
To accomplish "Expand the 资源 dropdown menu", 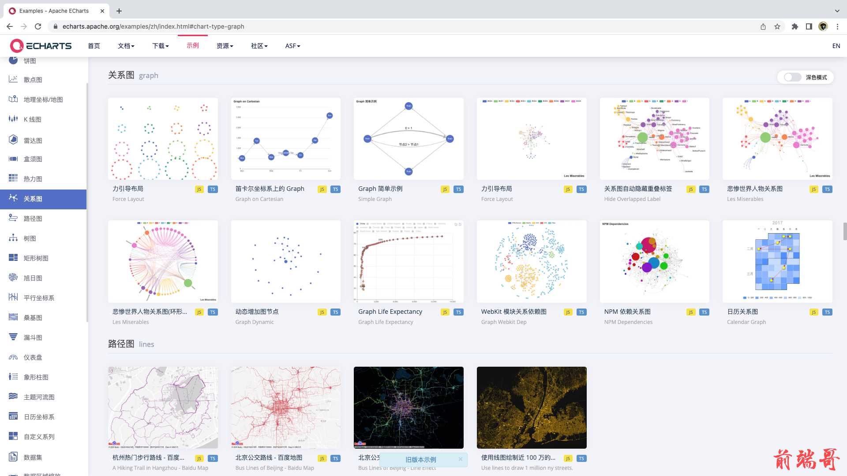I will click(225, 46).
